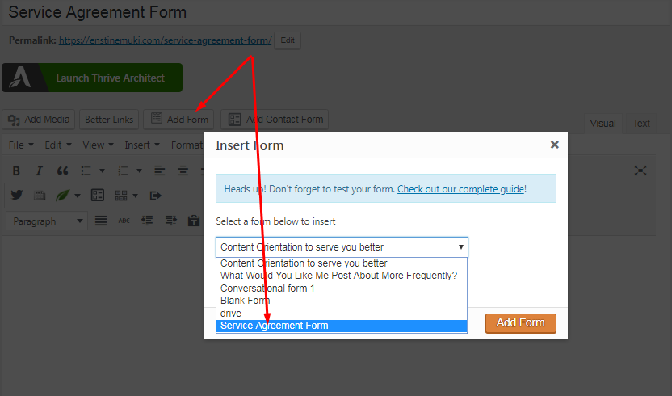Select Service Agreement Form from the list

[275, 326]
